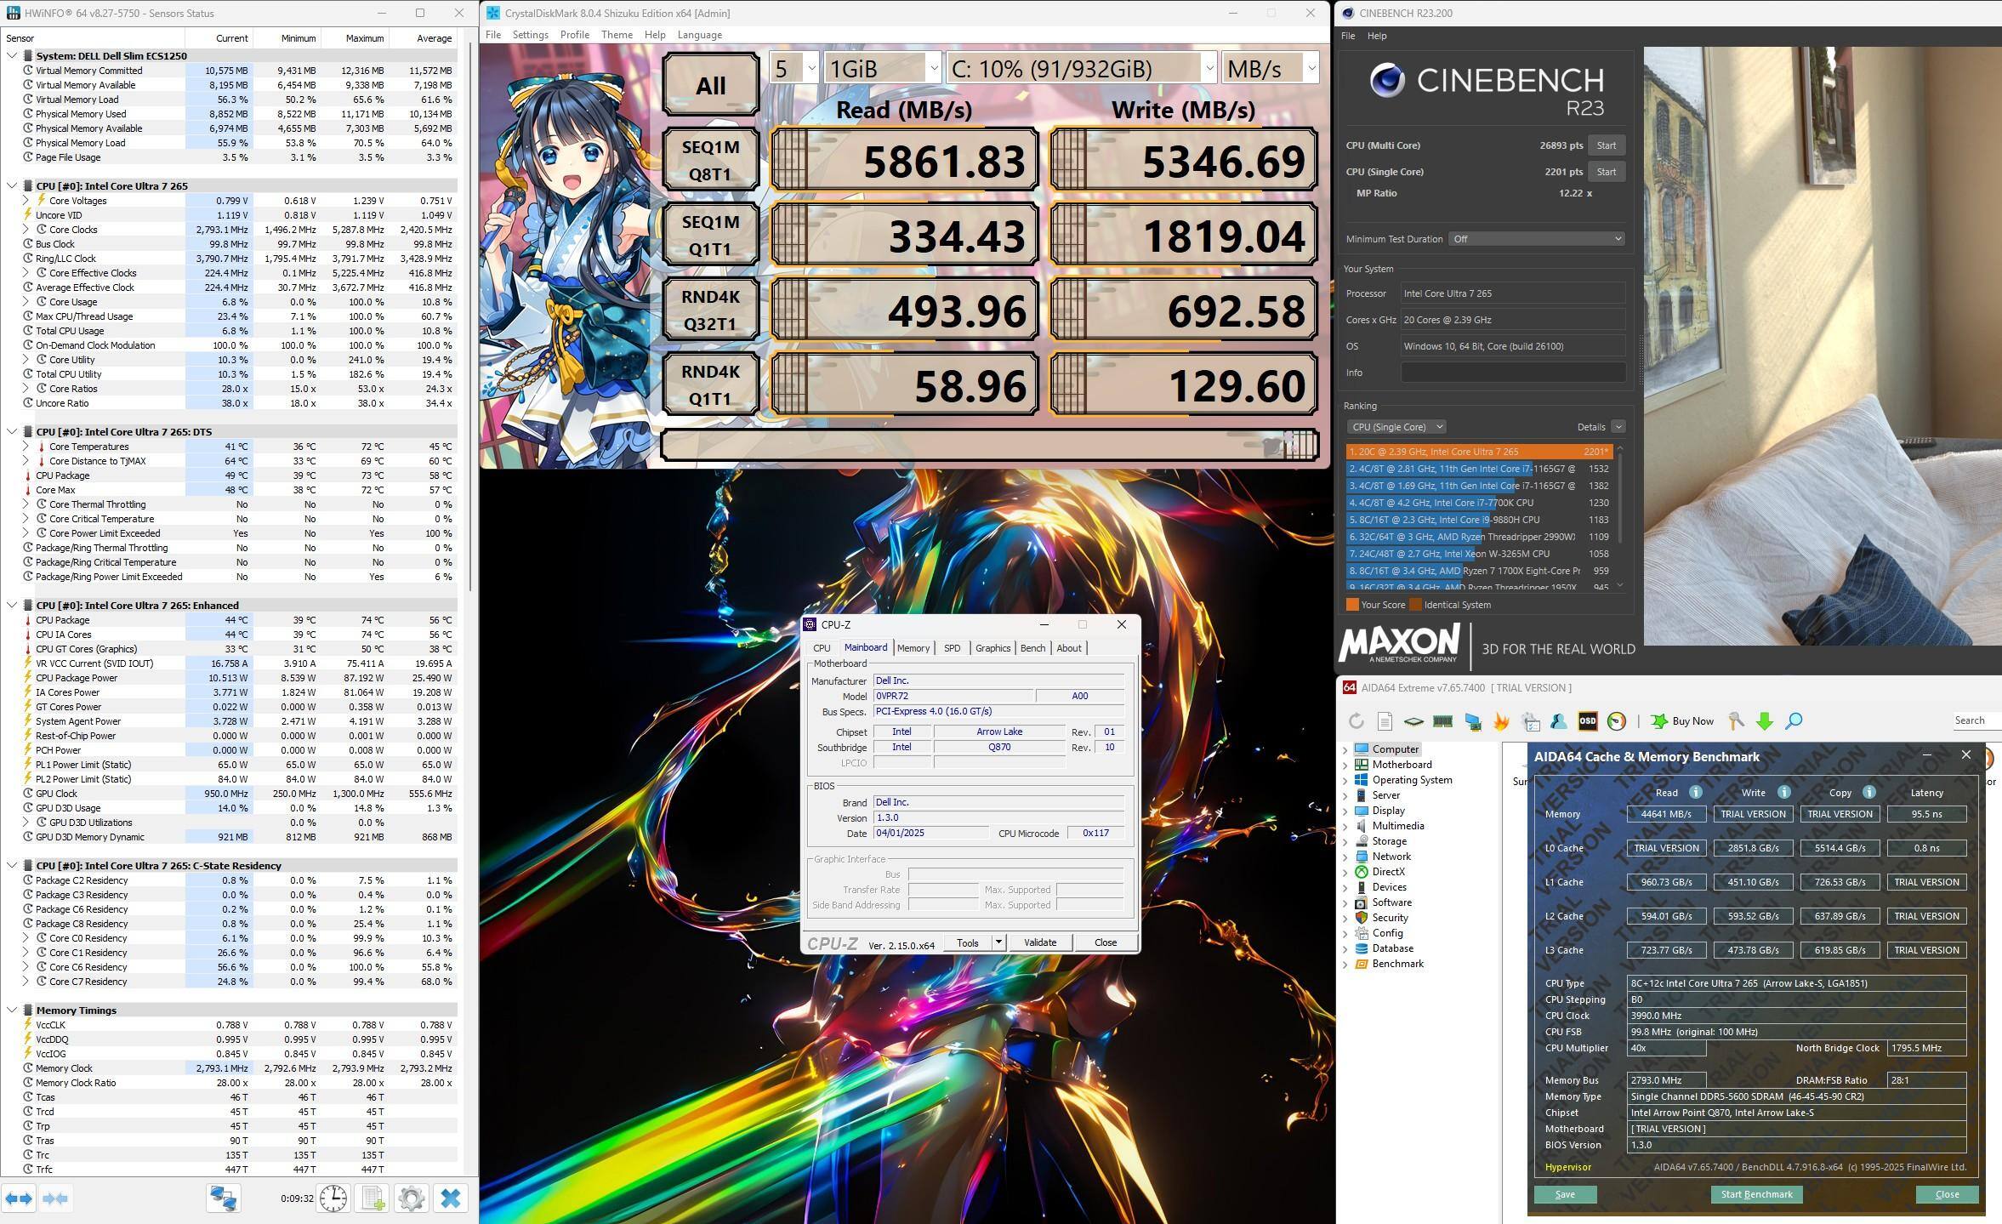The width and height of the screenshot is (2002, 1224).
Task: Expand Core Clocks sensor row
Action: (x=26, y=230)
